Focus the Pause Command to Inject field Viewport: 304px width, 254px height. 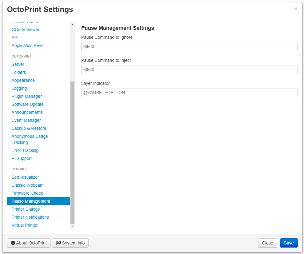click(x=189, y=69)
